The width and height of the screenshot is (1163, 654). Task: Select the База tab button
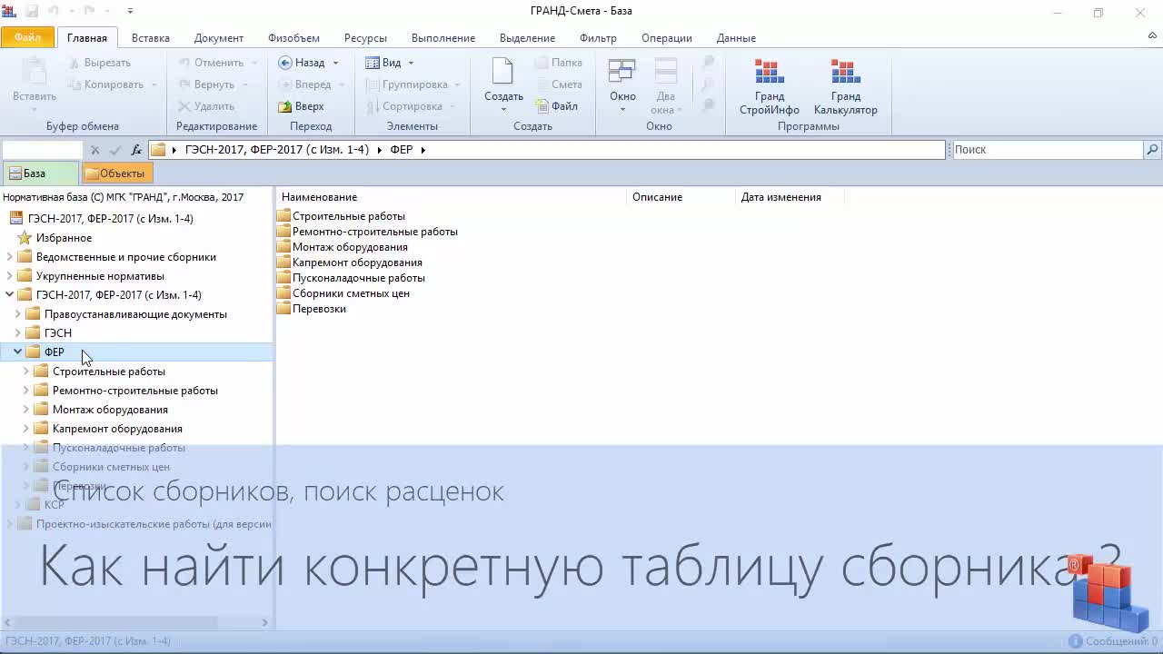35,173
